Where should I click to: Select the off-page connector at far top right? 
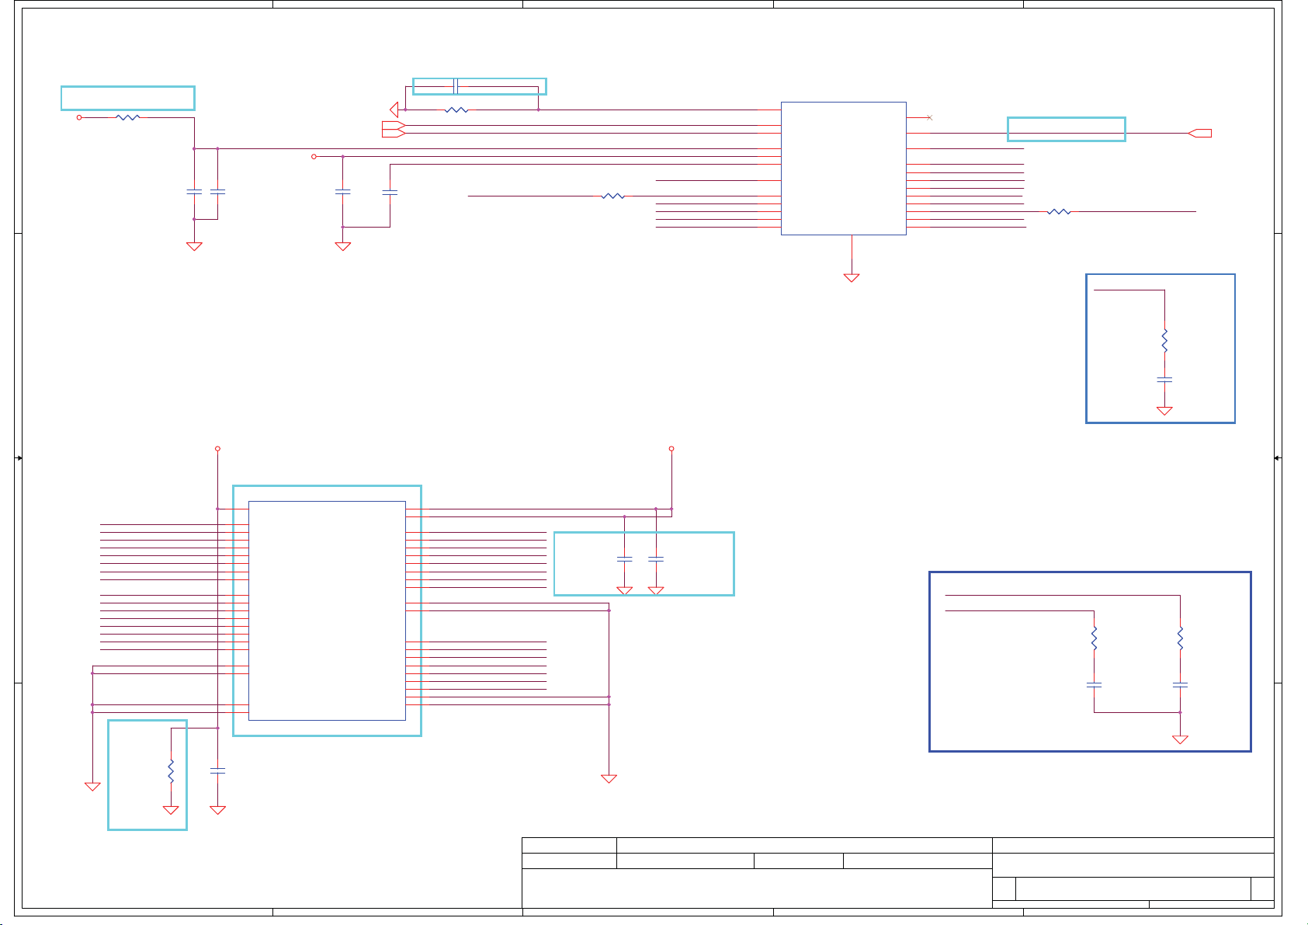tap(1199, 134)
